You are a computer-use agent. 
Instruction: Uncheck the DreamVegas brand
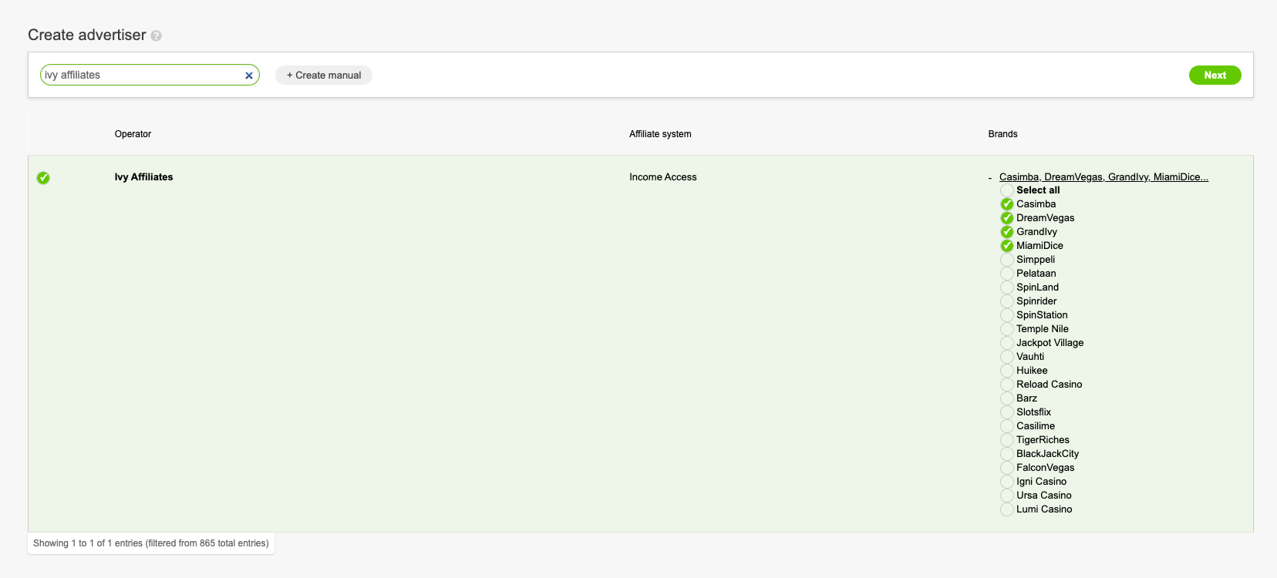tap(1007, 218)
